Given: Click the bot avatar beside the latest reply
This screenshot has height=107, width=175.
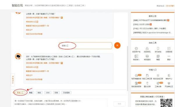Looking at the screenshot, I should 18,56.
